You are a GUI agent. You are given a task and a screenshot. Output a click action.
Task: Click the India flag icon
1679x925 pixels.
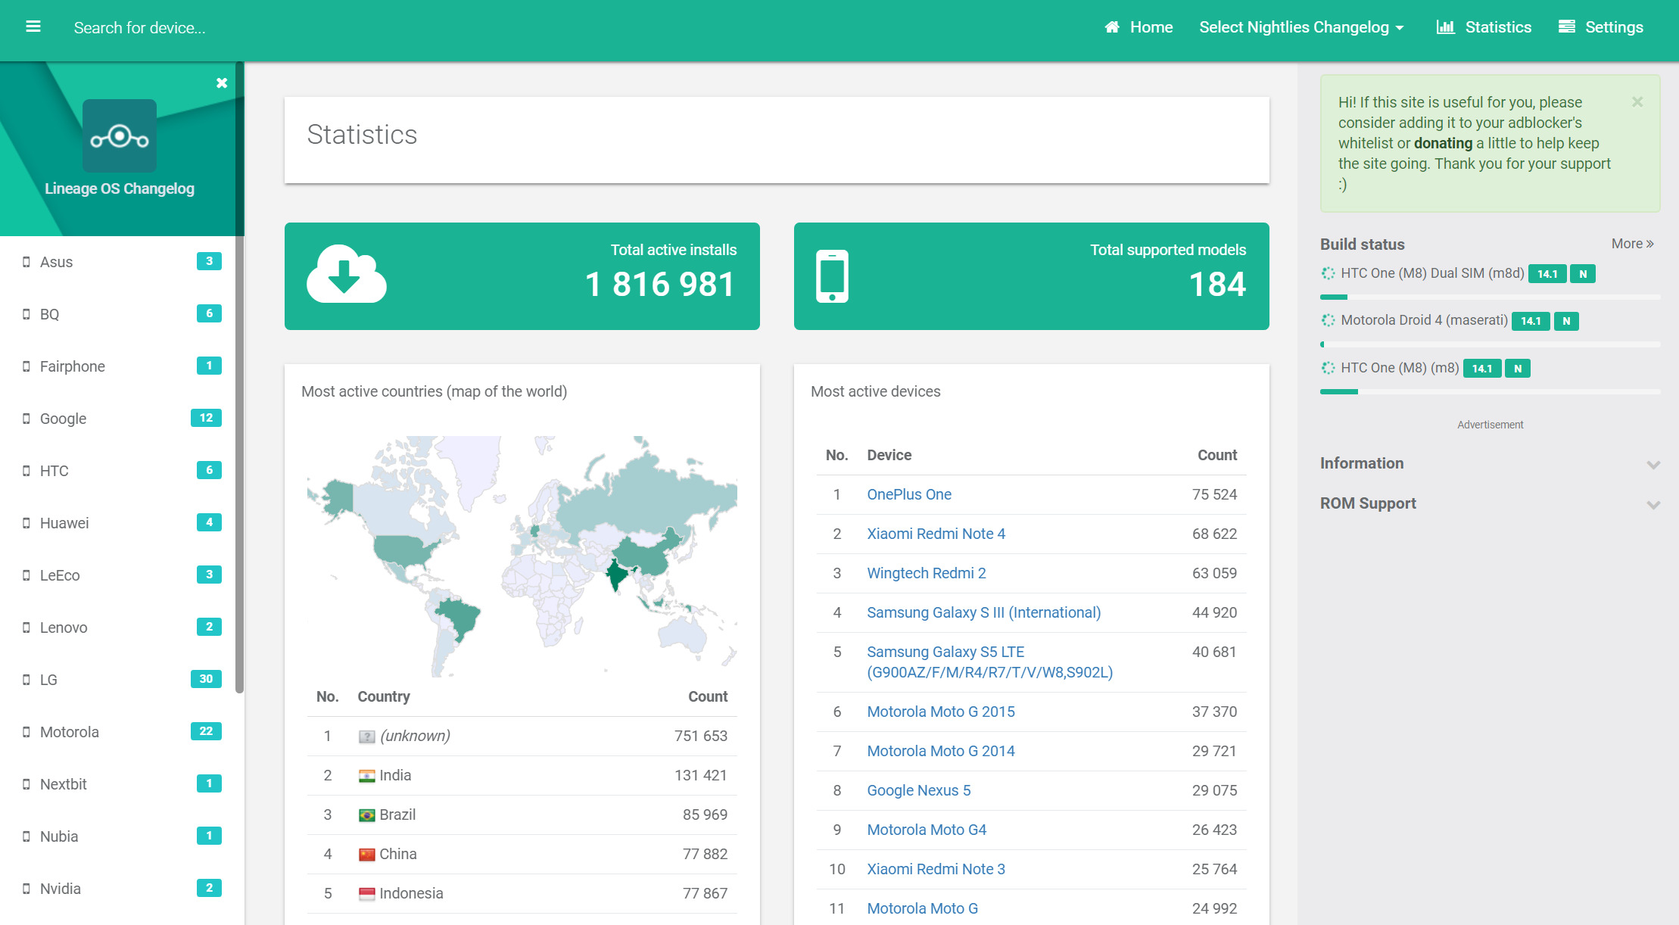click(x=366, y=776)
